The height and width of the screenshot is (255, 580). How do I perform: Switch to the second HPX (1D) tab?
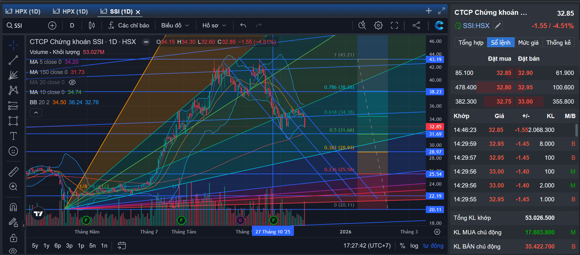[x=71, y=11]
